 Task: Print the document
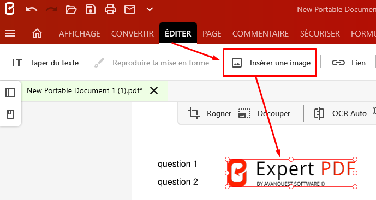click(x=110, y=10)
